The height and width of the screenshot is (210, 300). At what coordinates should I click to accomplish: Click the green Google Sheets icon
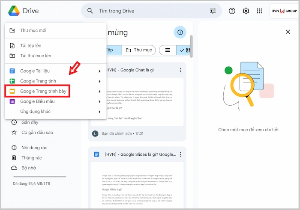click(x=12, y=81)
